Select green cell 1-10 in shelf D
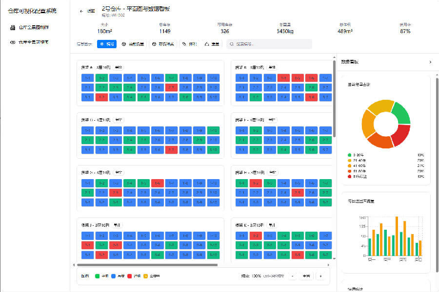This screenshot has height=292, width=439. [x=213, y=130]
